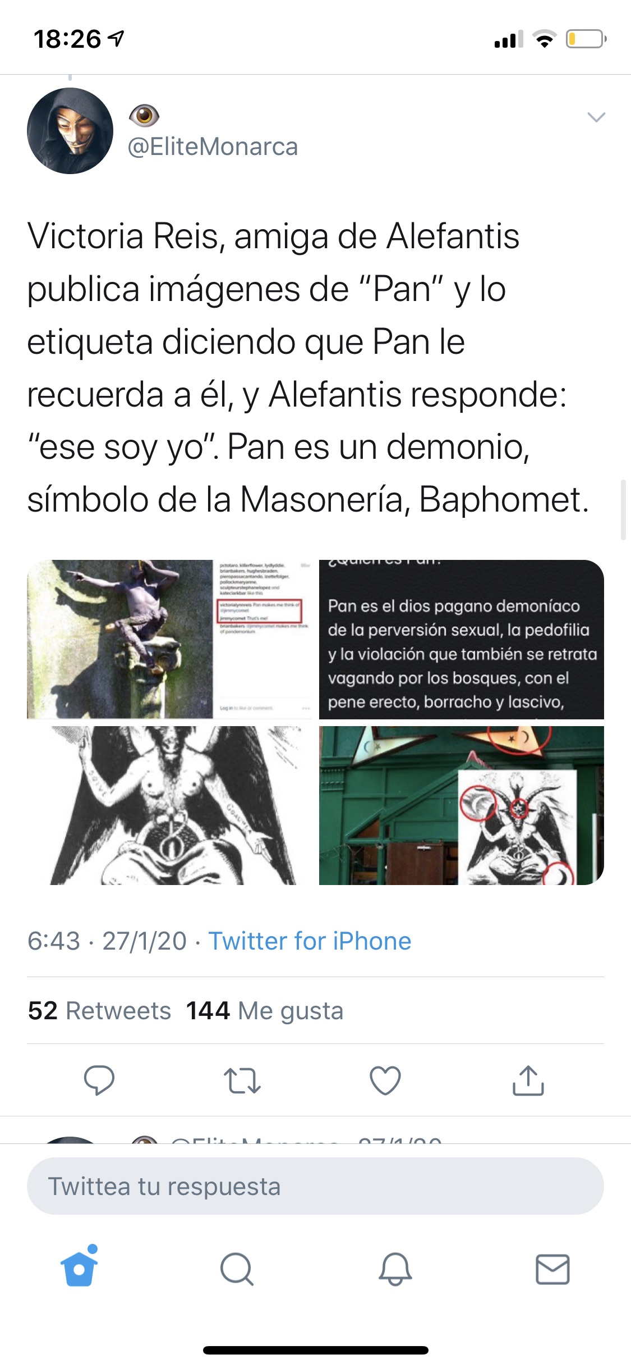Open the @EliteMonarca profile avatar
This screenshot has height=1368, width=631.
[x=70, y=130]
